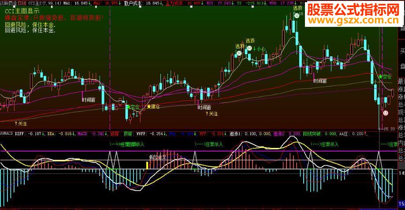Select the 以岭药业日线 chart title

[13, 3]
